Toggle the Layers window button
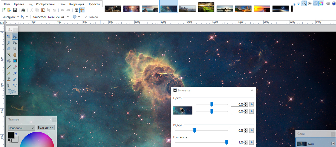Screen dimensions: 336x147 pos(315,3)
